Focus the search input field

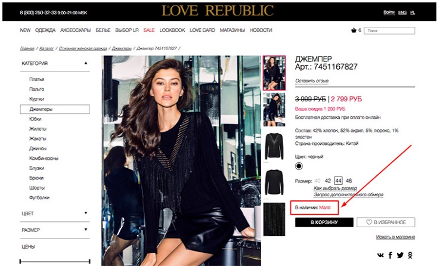[389, 30]
